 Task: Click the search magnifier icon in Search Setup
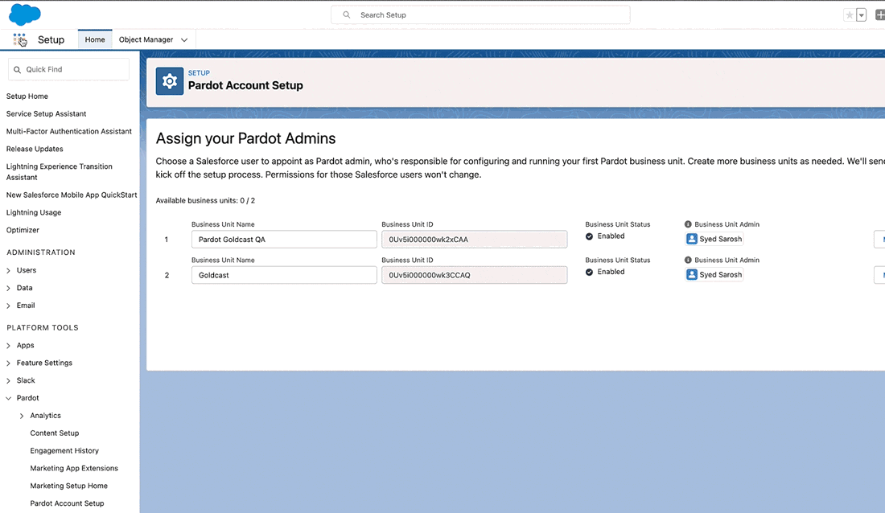point(347,14)
